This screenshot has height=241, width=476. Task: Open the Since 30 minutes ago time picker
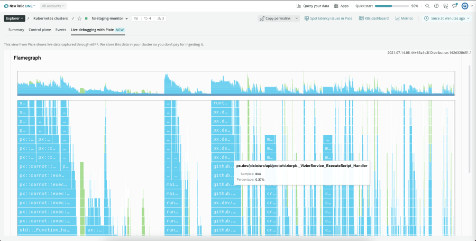click(x=447, y=18)
